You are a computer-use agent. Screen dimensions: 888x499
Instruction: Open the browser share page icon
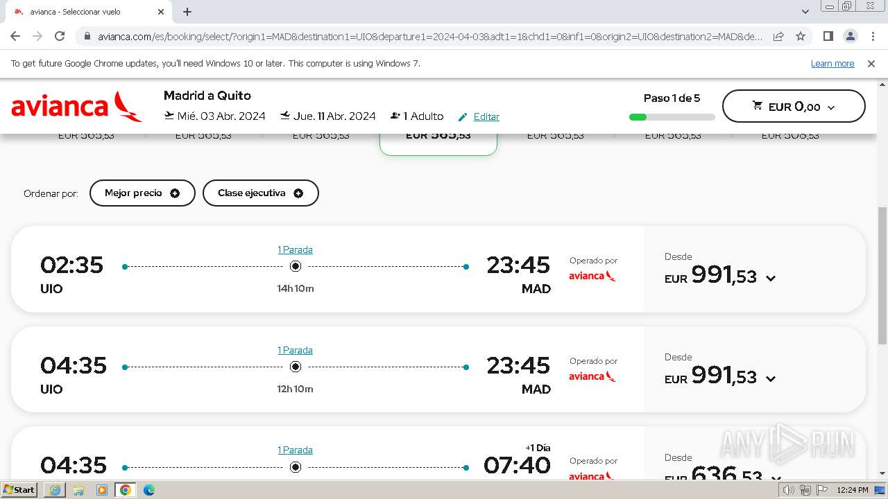[778, 37]
